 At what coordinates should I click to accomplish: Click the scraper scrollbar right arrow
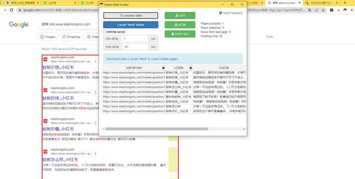pos(244,129)
